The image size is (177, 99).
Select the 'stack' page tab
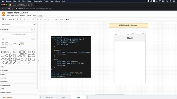tap(78, 97)
